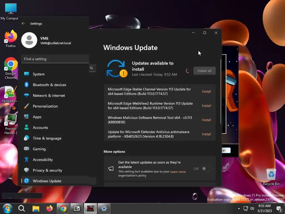The width and height of the screenshot is (285, 214).
Task: Click the More options heading
Action: pos(114,152)
